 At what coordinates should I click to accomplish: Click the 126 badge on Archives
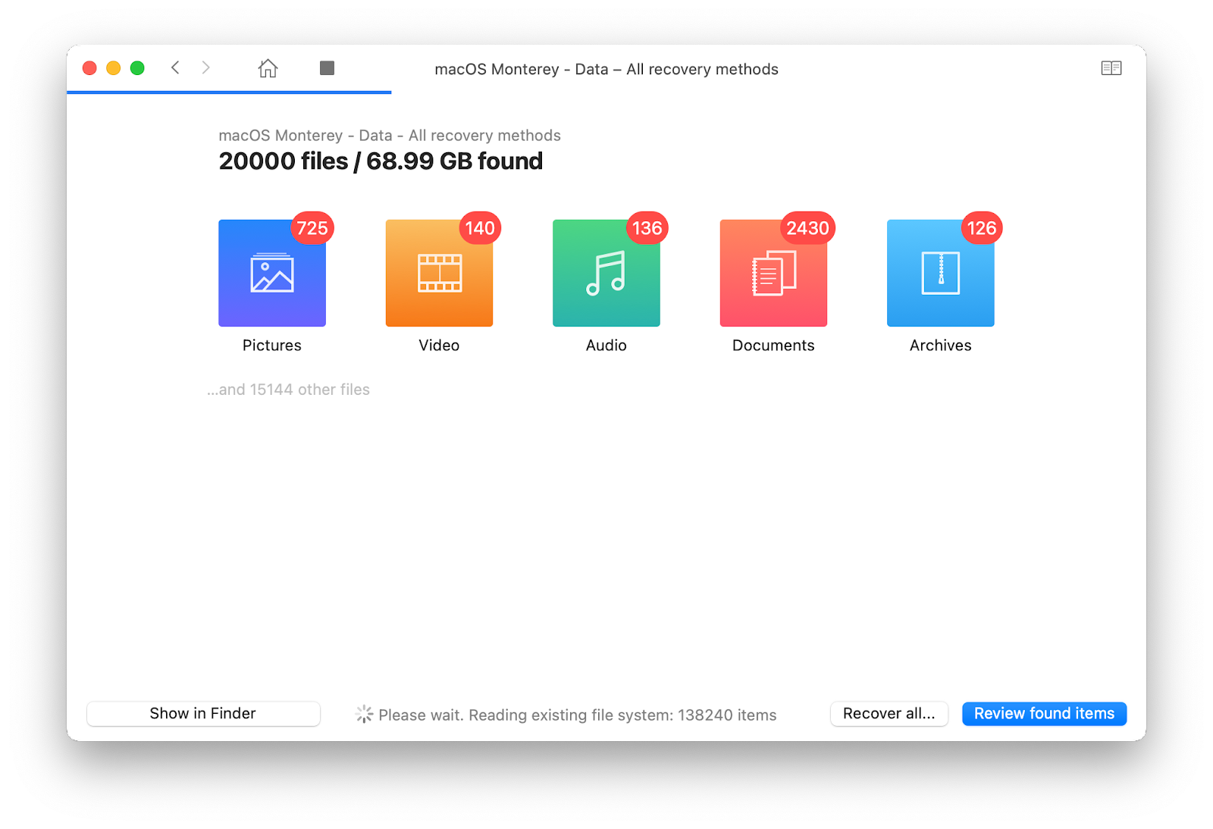pyautogui.click(x=982, y=228)
